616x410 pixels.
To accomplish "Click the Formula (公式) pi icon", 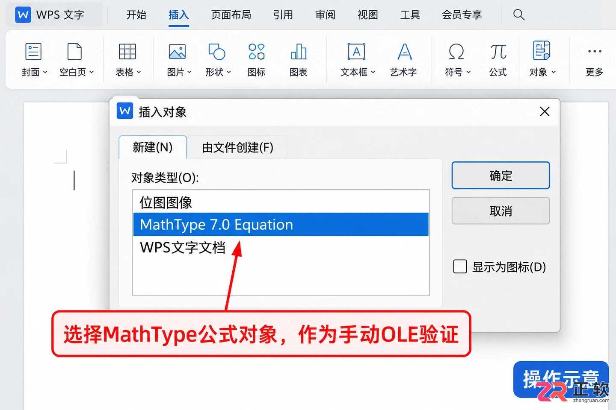I will click(x=498, y=52).
